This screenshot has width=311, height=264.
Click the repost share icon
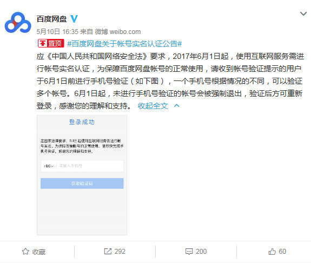point(108,252)
